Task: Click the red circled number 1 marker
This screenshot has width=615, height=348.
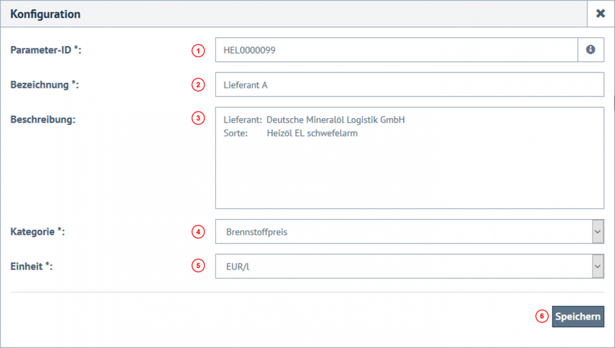Action: pyautogui.click(x=197, y=51)
